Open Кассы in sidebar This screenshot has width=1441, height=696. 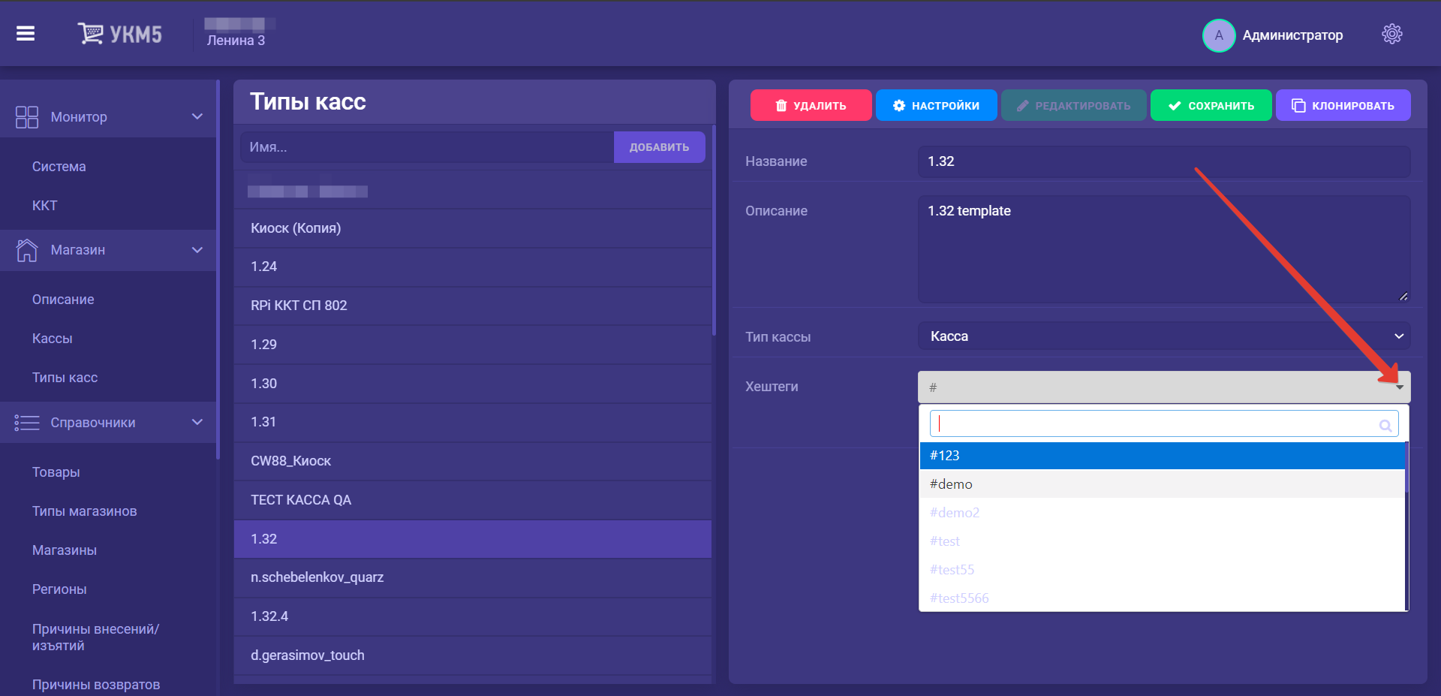(52, 339)
